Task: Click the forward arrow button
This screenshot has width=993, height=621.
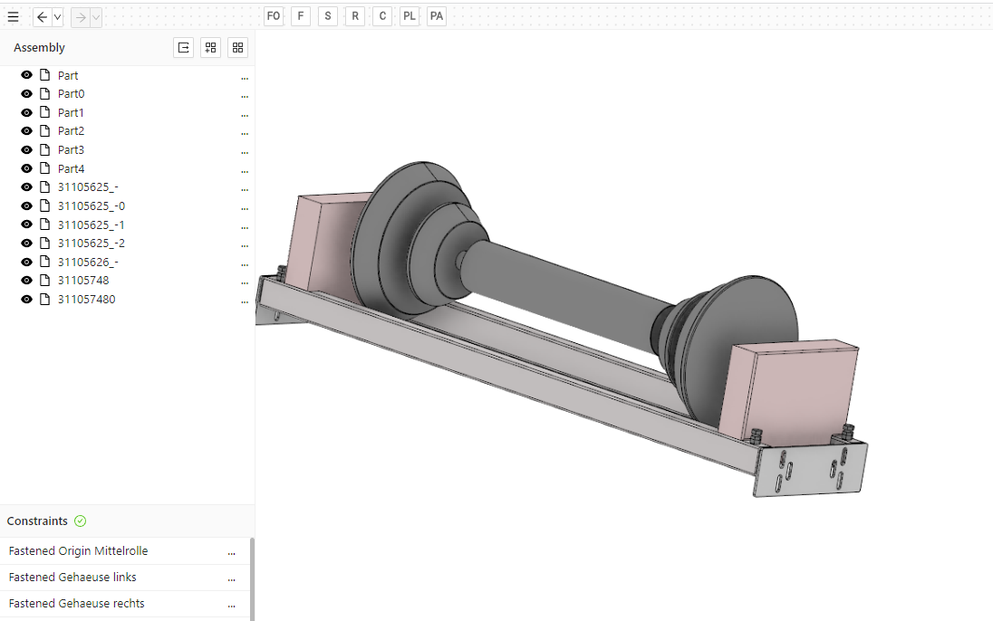Action: 81,17
